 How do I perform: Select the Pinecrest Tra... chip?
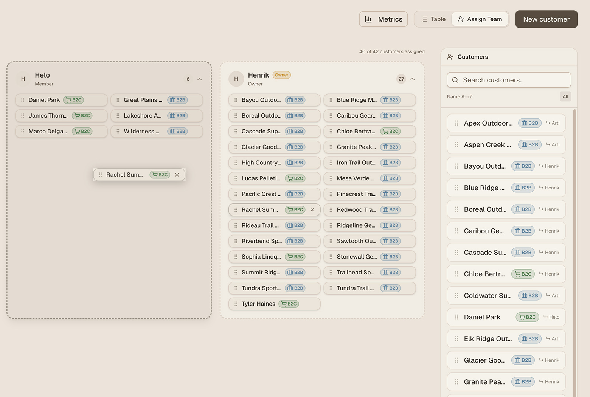click(x=370, y=194)
